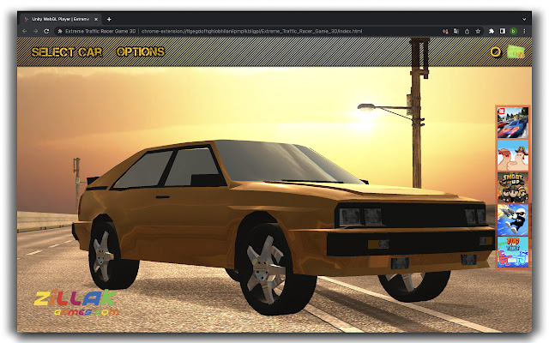Click the share page icon
The width and height of the screenshot is (549, 343).
[x=467, y=31]
